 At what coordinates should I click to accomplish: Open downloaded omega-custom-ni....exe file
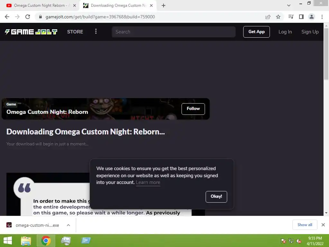[37, 225]
